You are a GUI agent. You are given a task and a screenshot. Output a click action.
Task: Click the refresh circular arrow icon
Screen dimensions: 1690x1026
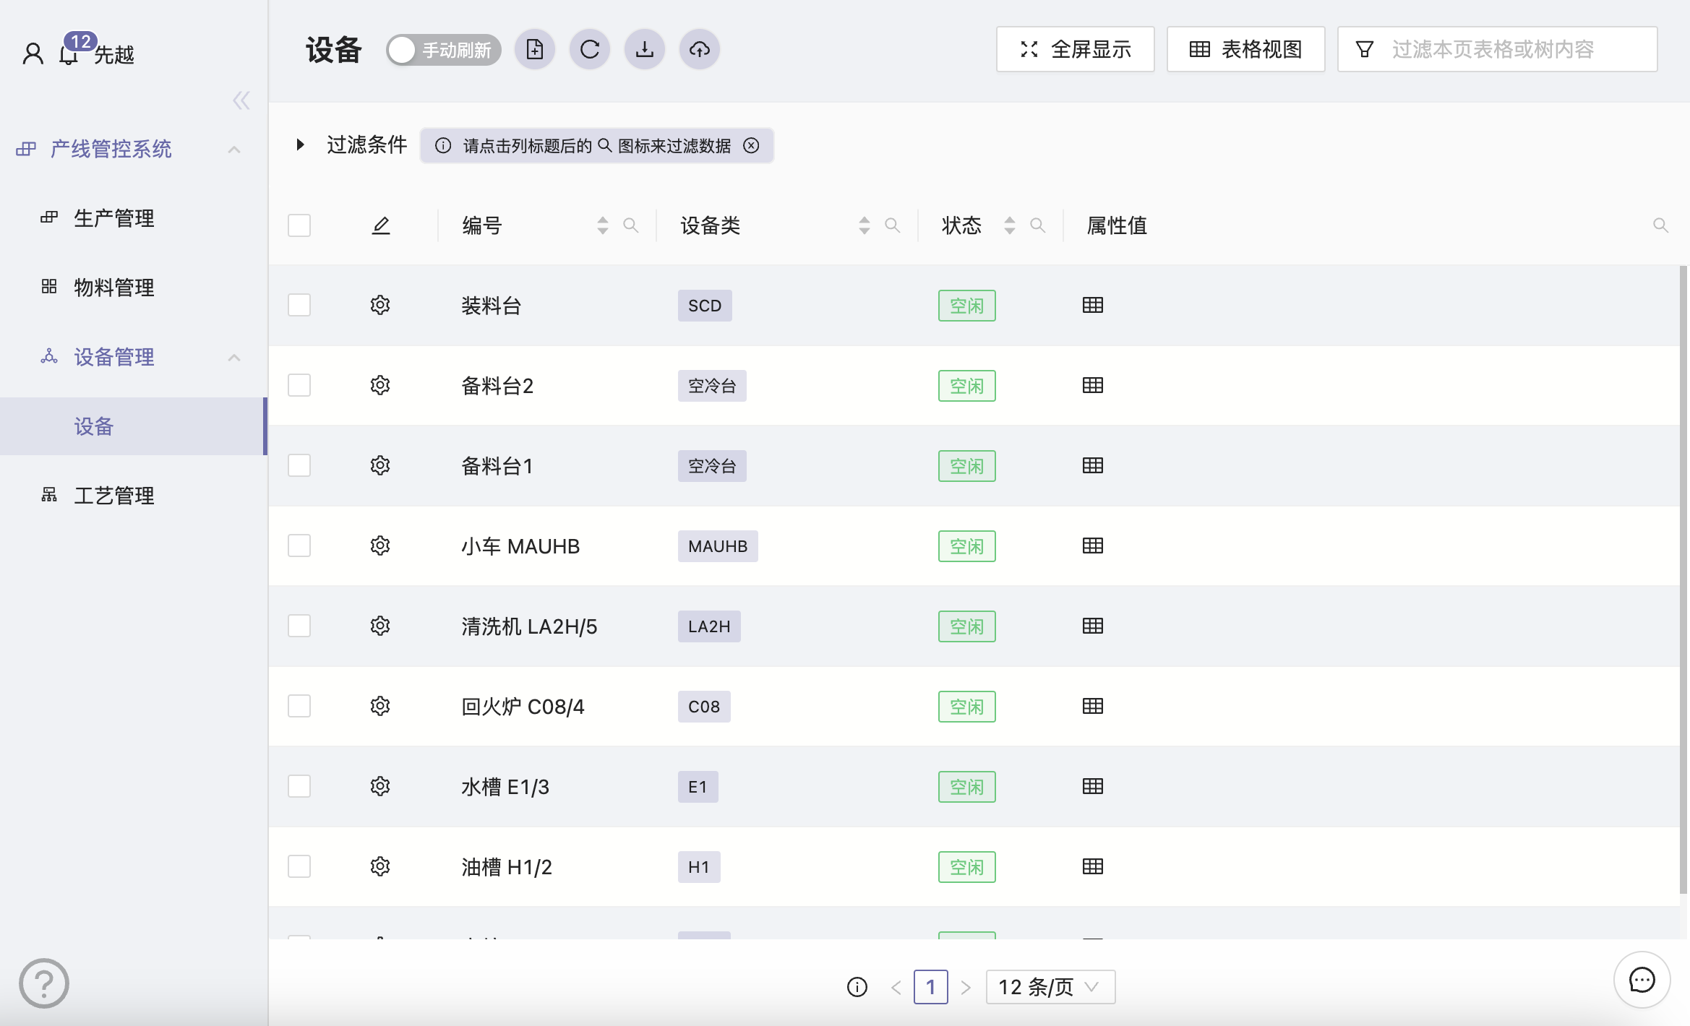pyautogui.click(x=590, y=49)
